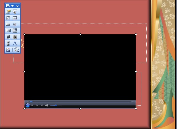Viewport: 177px width, 129px height.
Task: Select the Combo Box control tool
Action: point(15,31)
